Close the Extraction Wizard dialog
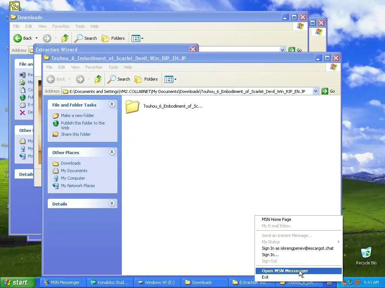Viewport: 385px width, 288px height. coord(193,49)
